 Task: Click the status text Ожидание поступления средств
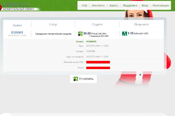coord(53,34)
